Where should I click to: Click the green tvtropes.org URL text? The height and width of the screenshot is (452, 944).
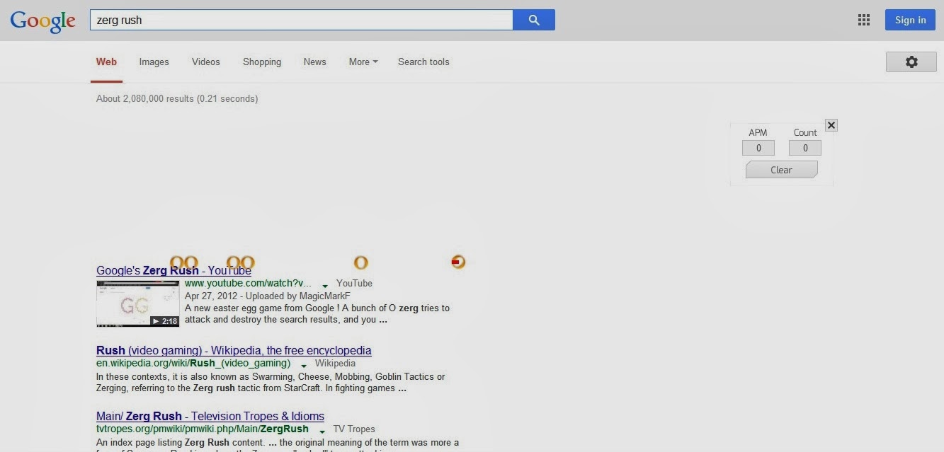pos(203,429)
